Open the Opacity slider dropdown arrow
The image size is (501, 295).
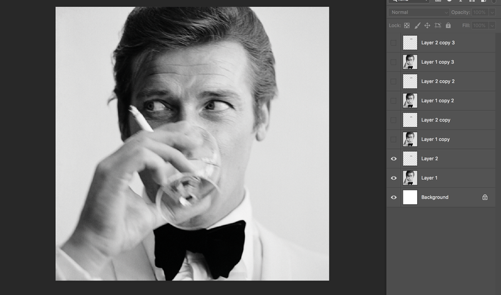coord(492,12)
